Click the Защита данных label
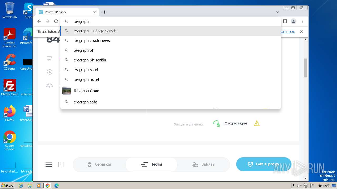 pyautogui.click(x=189, y=124)
